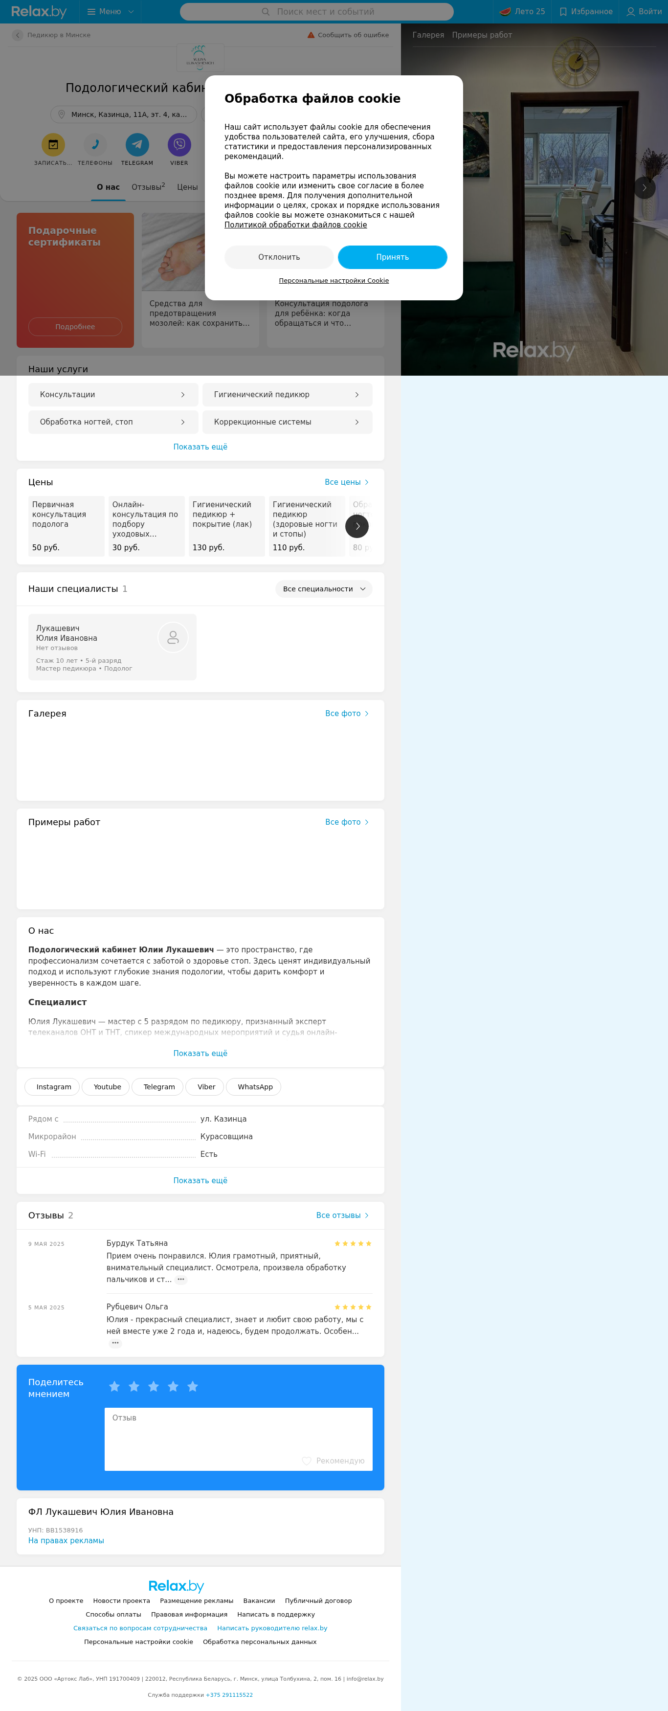The width and height of the screenshot is (668, 1711).
Task: Open article Средства для предотвращения мозолей
Action: [200, 280]
